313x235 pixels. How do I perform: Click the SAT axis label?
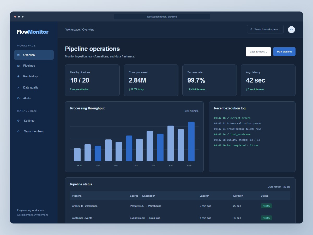171,166
